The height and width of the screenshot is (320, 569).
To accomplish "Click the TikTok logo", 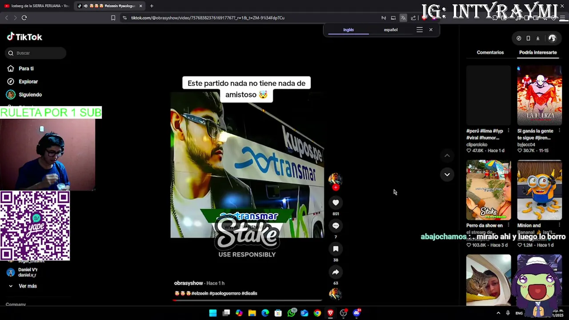I will click(x=24, y=37).
